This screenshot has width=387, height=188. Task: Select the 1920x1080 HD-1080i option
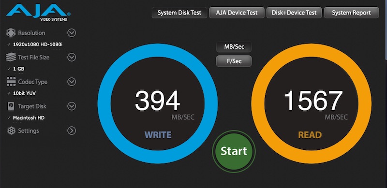coord(38,44)
